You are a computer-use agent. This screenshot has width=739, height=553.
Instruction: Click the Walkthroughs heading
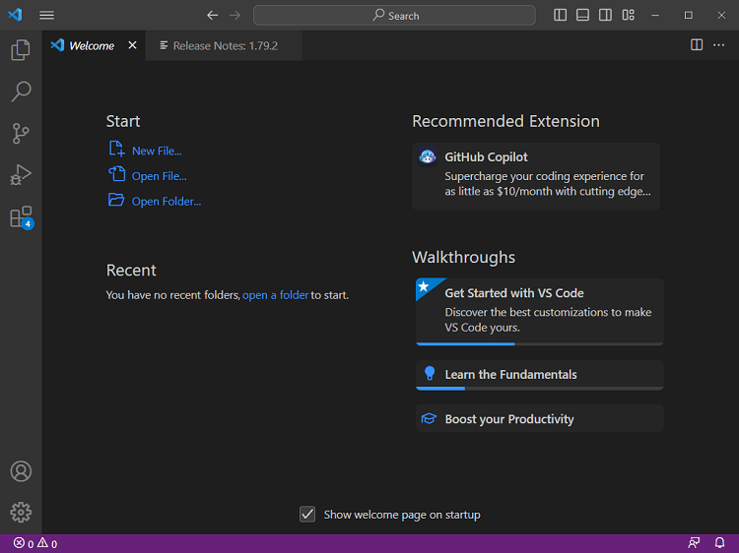pos(463,258)
